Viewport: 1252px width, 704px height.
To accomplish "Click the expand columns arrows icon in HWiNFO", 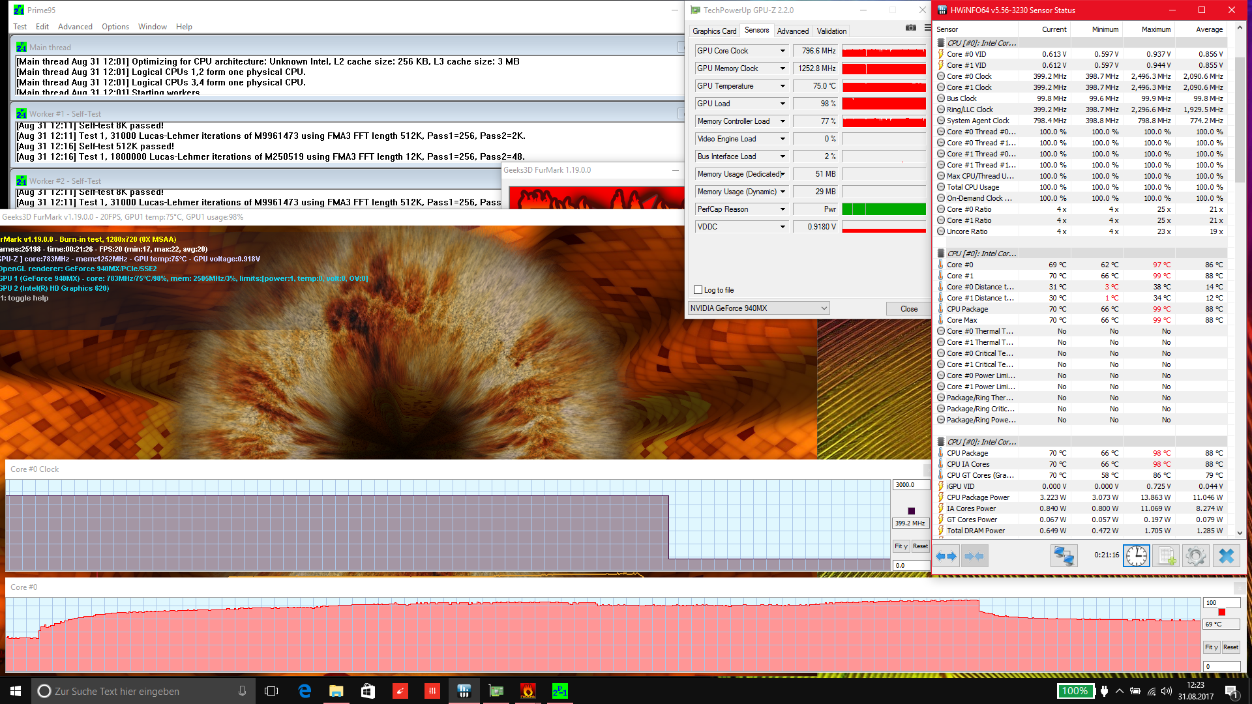I will pos(946,556).
